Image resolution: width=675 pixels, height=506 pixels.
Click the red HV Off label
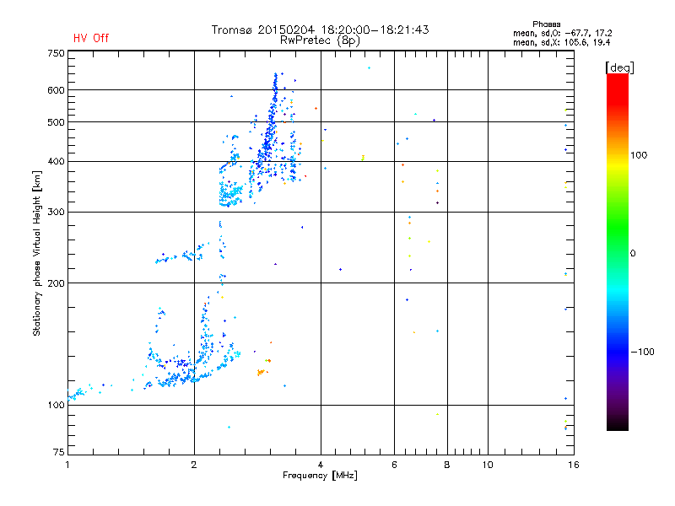(91, 38)
